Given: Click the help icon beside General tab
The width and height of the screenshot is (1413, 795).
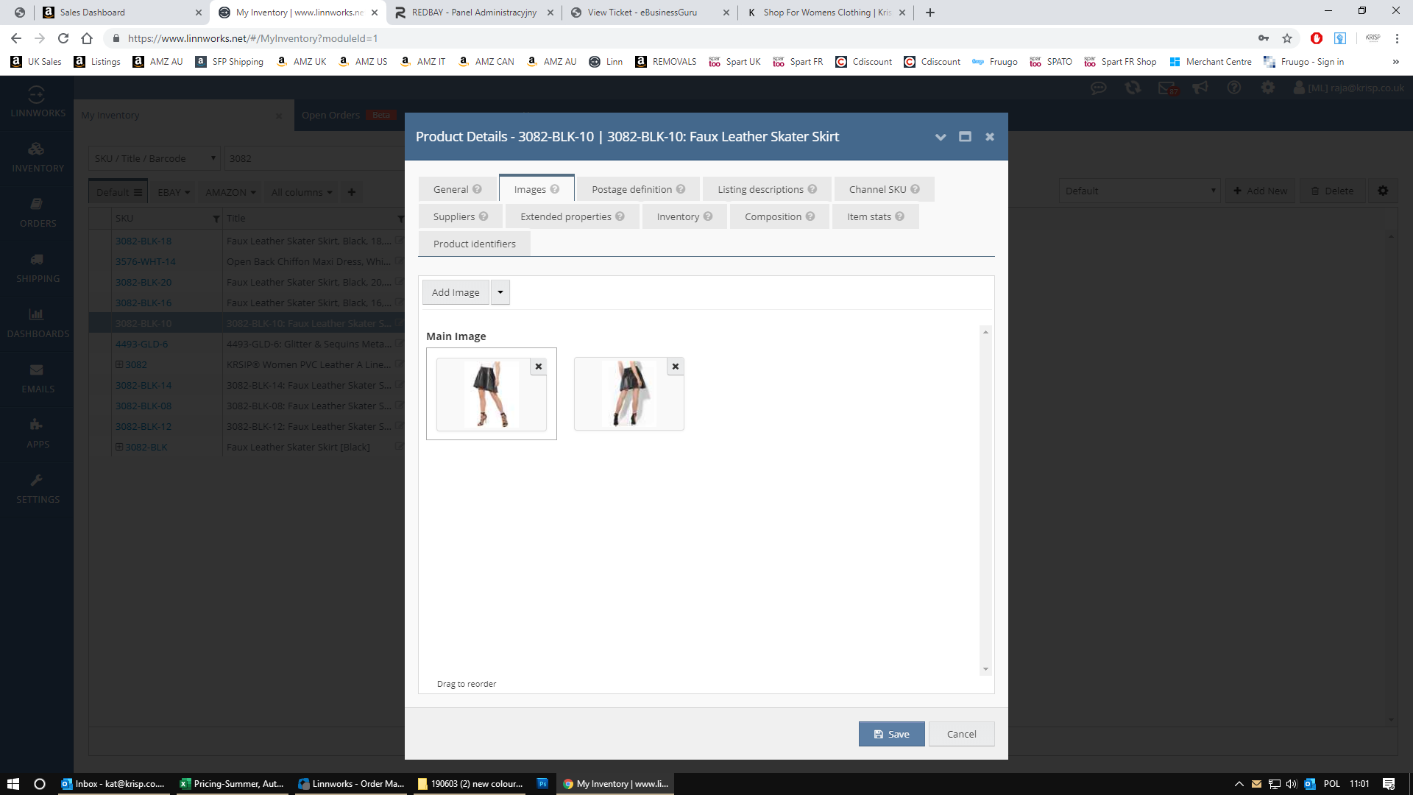Looking at the screenshot, I should pos(477,189).
